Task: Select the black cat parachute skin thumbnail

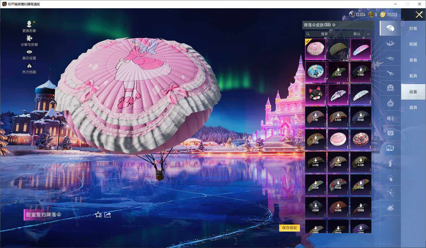Action: click(315, 94)
